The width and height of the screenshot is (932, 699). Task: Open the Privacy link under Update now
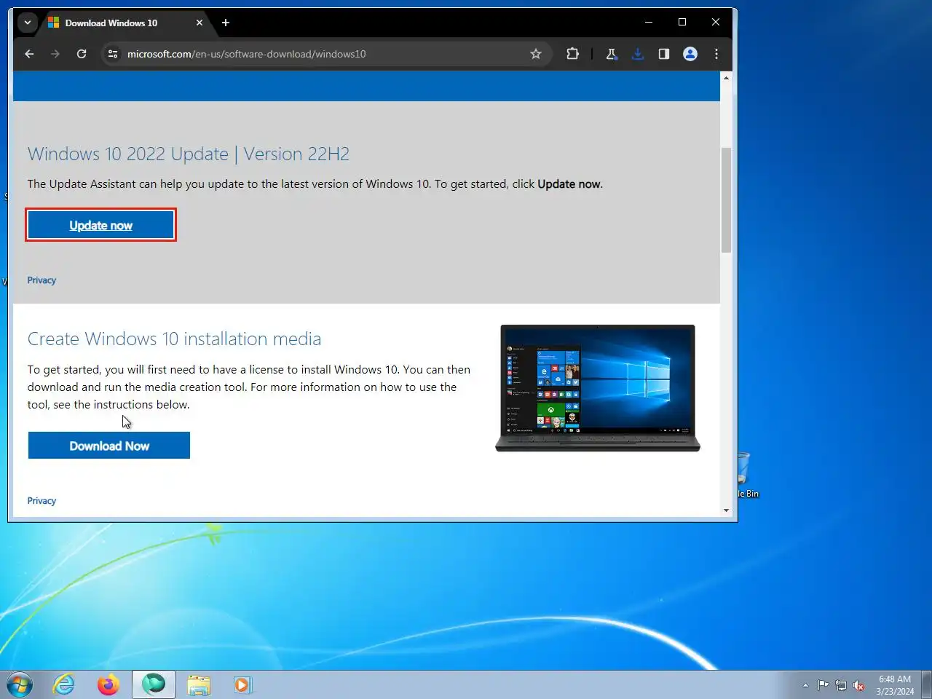pos(42,280)
